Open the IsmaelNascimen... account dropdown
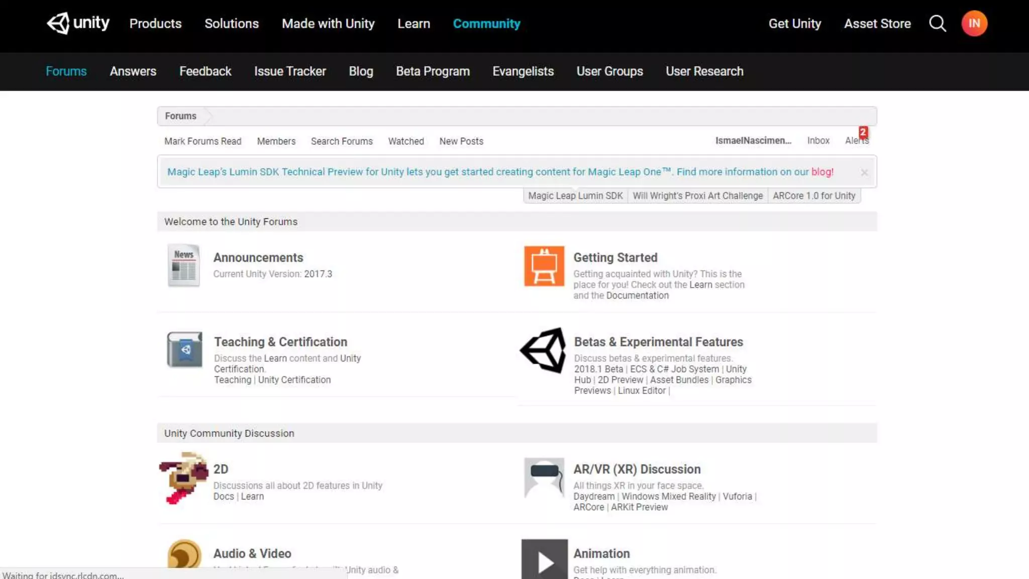 [753, 141]
